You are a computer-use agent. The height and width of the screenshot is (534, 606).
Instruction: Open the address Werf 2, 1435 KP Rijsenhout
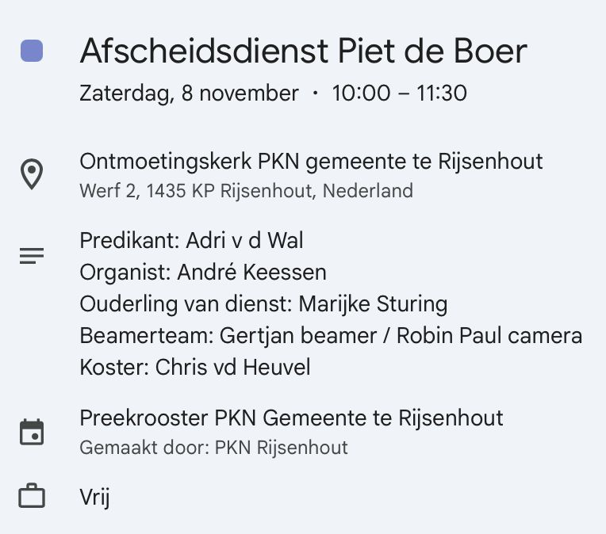pos(246,191)
